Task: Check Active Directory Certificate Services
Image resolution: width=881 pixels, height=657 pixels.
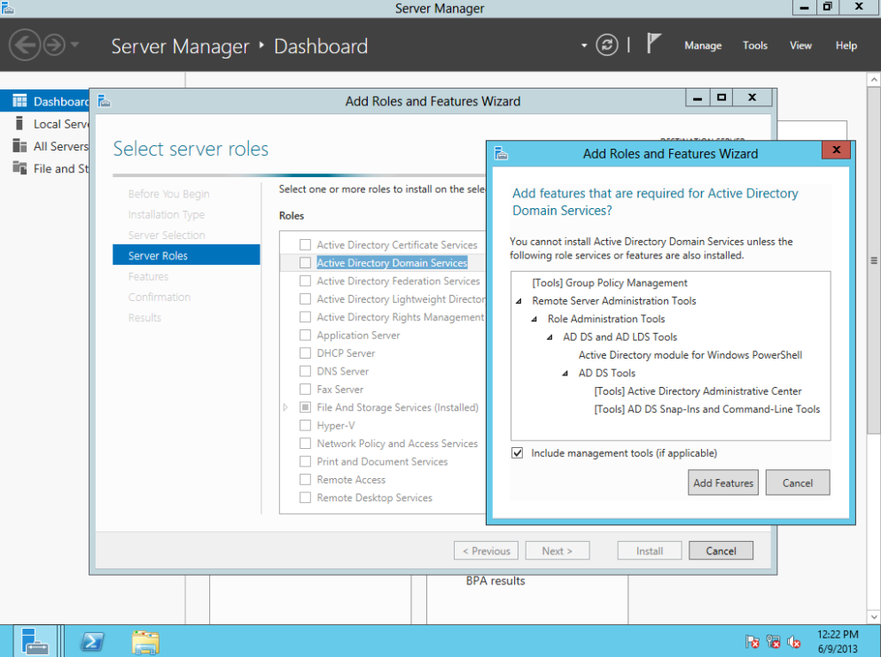Action: tap(305, 245)
